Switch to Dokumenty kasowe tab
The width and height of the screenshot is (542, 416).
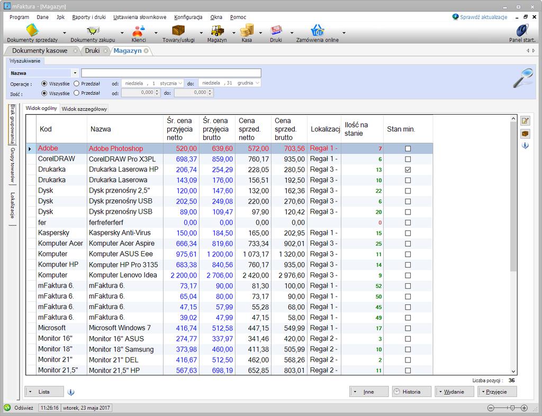40,51
